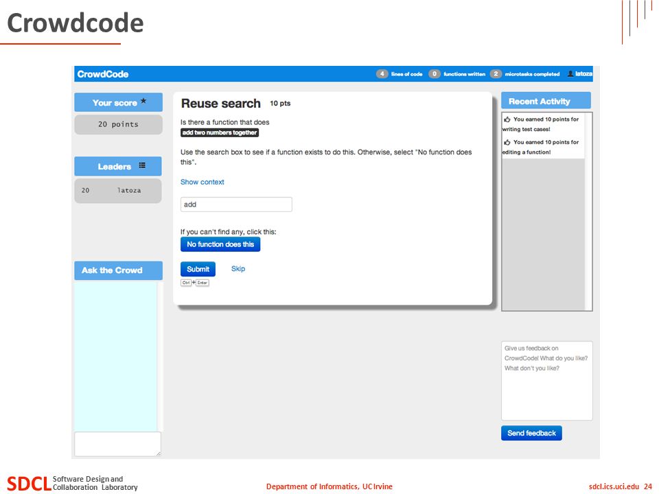Click the 'Reuse search' task heading
The width and height of the screenshot is (659, 494).
220,104
